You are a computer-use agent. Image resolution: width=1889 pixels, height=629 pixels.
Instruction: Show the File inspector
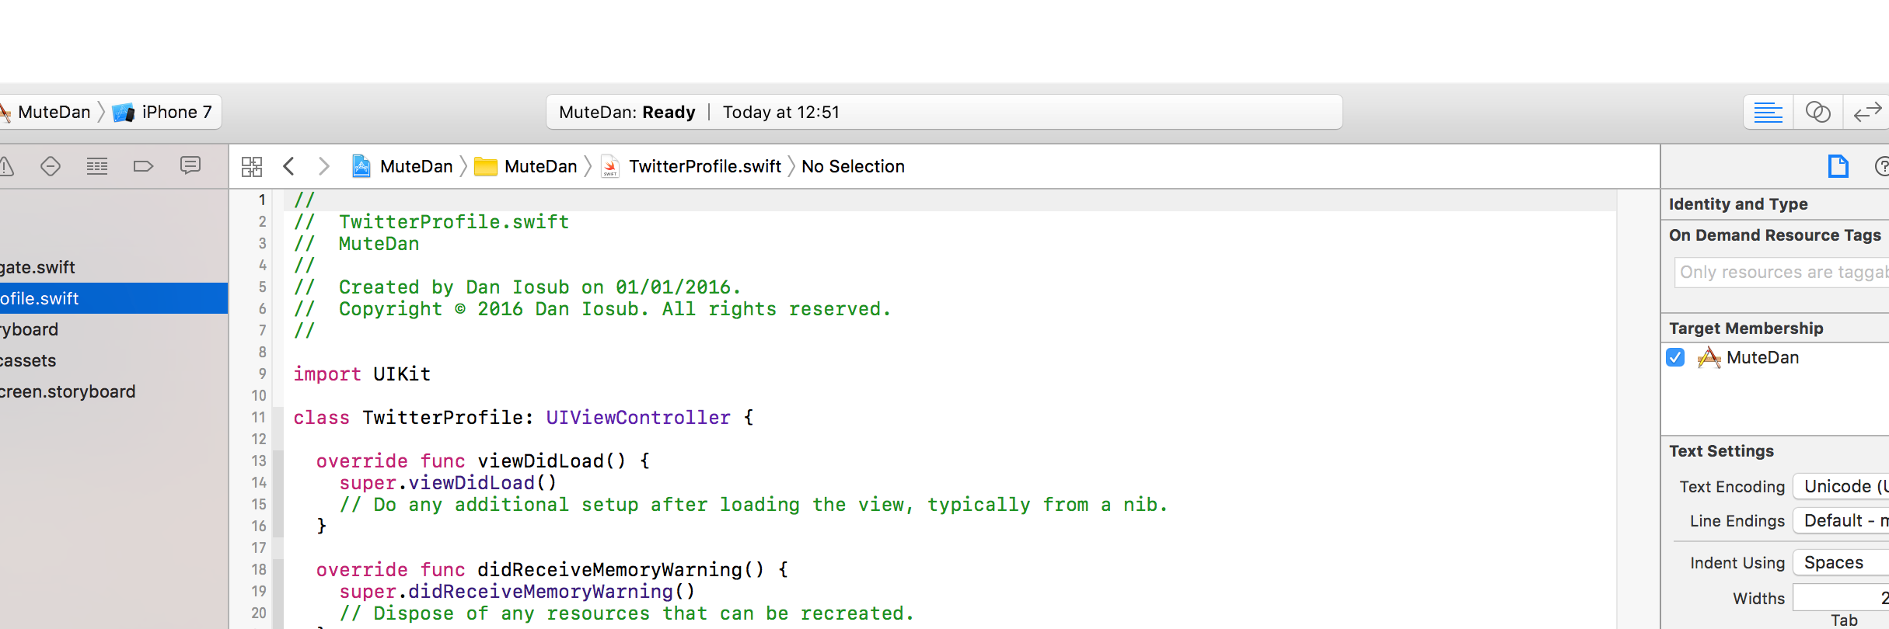click(x=1838, y=166)
